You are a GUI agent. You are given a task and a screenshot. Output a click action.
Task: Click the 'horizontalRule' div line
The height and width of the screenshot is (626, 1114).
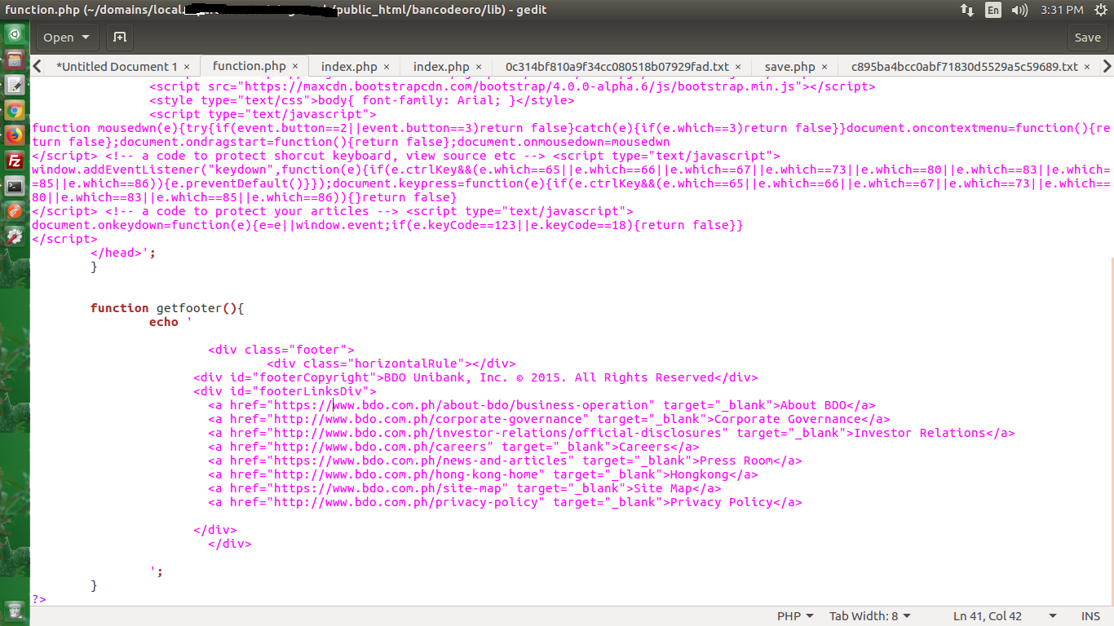(391, 364)
